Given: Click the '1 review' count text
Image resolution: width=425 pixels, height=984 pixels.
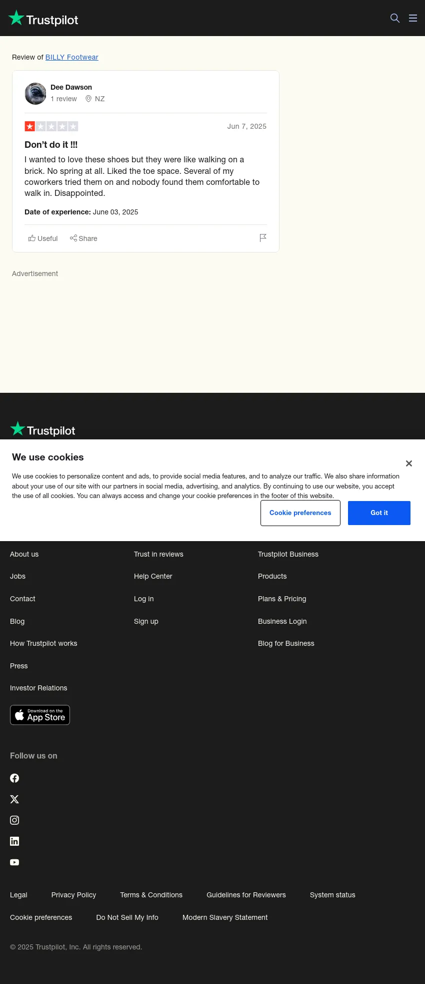Looking at the screenshot, I should click(63, 99).
